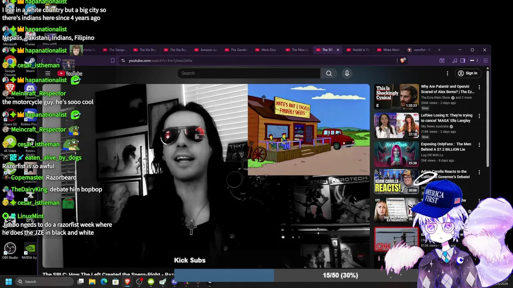Open Brave Shields lion icon
This screenshot has height=288, width=513.
[403, 60]
